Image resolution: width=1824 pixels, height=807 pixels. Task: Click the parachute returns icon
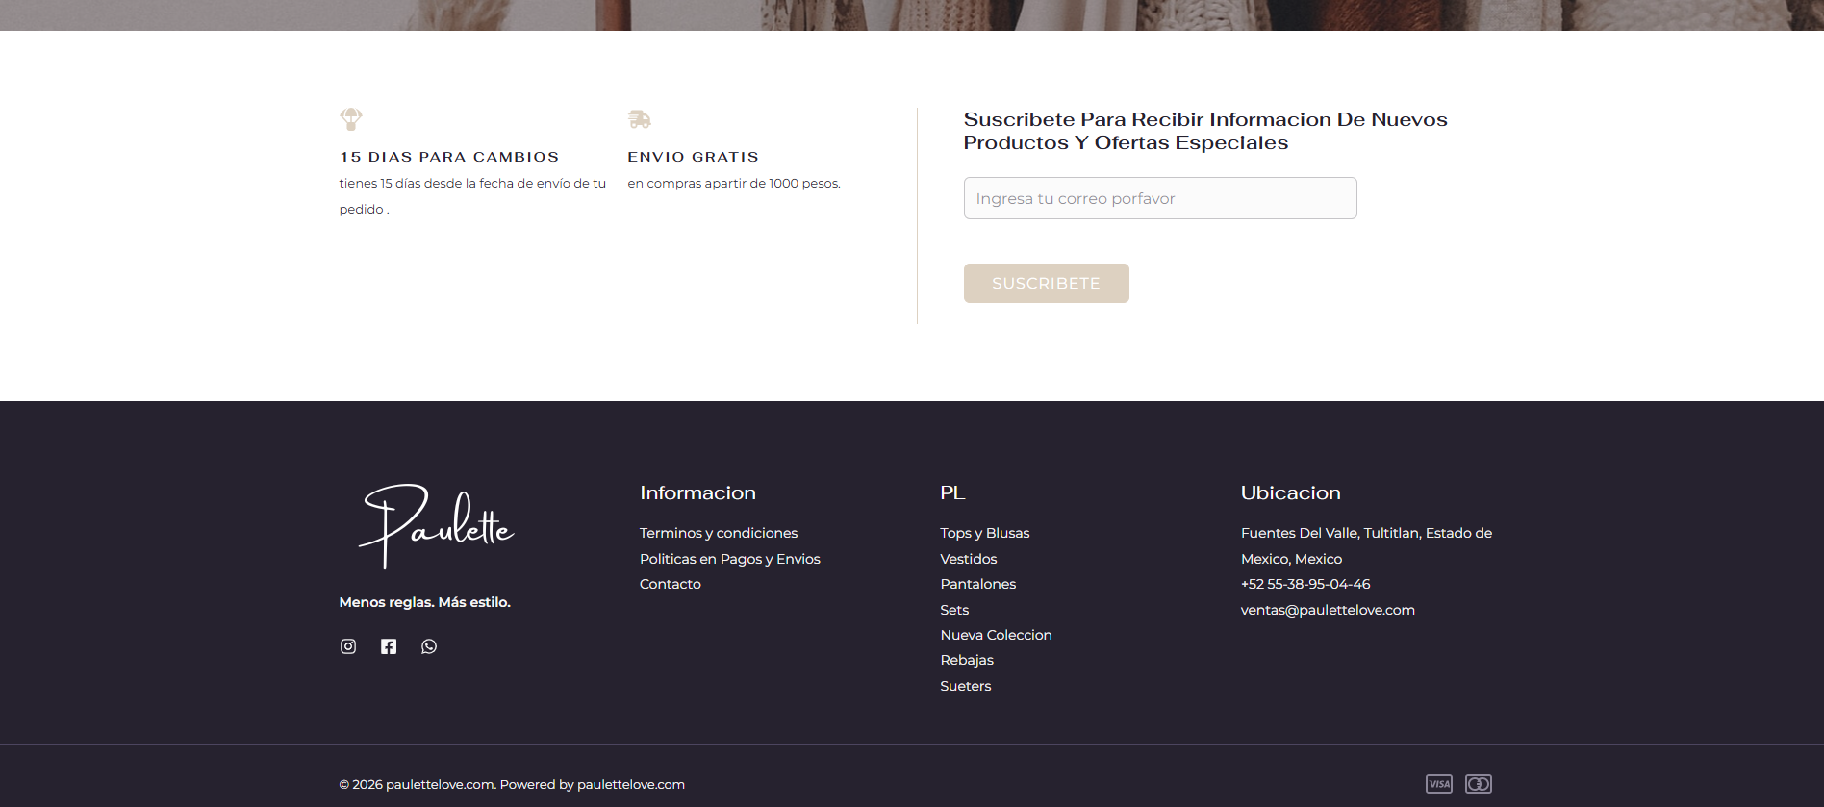click(351, 119)
